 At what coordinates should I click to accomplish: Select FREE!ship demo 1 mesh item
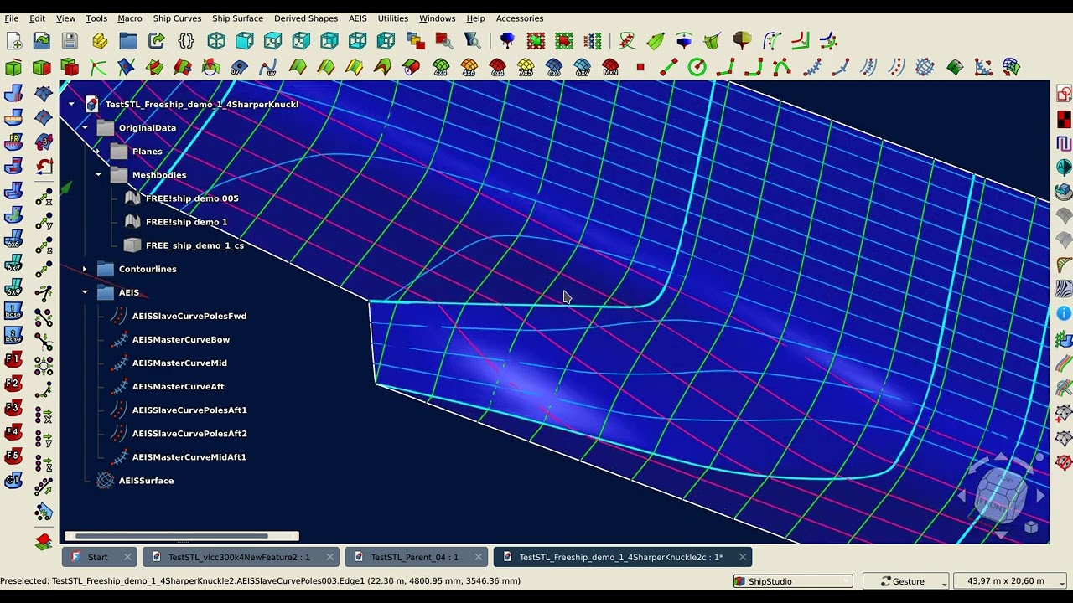[x=186, y=222]
